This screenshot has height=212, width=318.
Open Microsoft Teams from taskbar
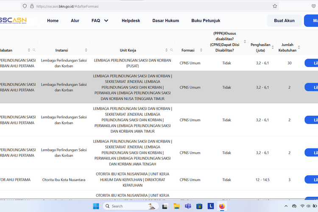(x=188, y=206)
